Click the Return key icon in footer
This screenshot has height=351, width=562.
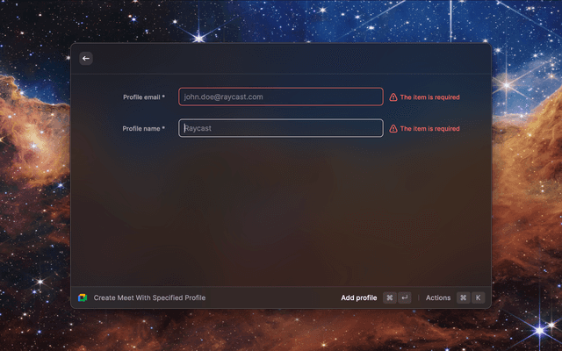tap(405, 297)
